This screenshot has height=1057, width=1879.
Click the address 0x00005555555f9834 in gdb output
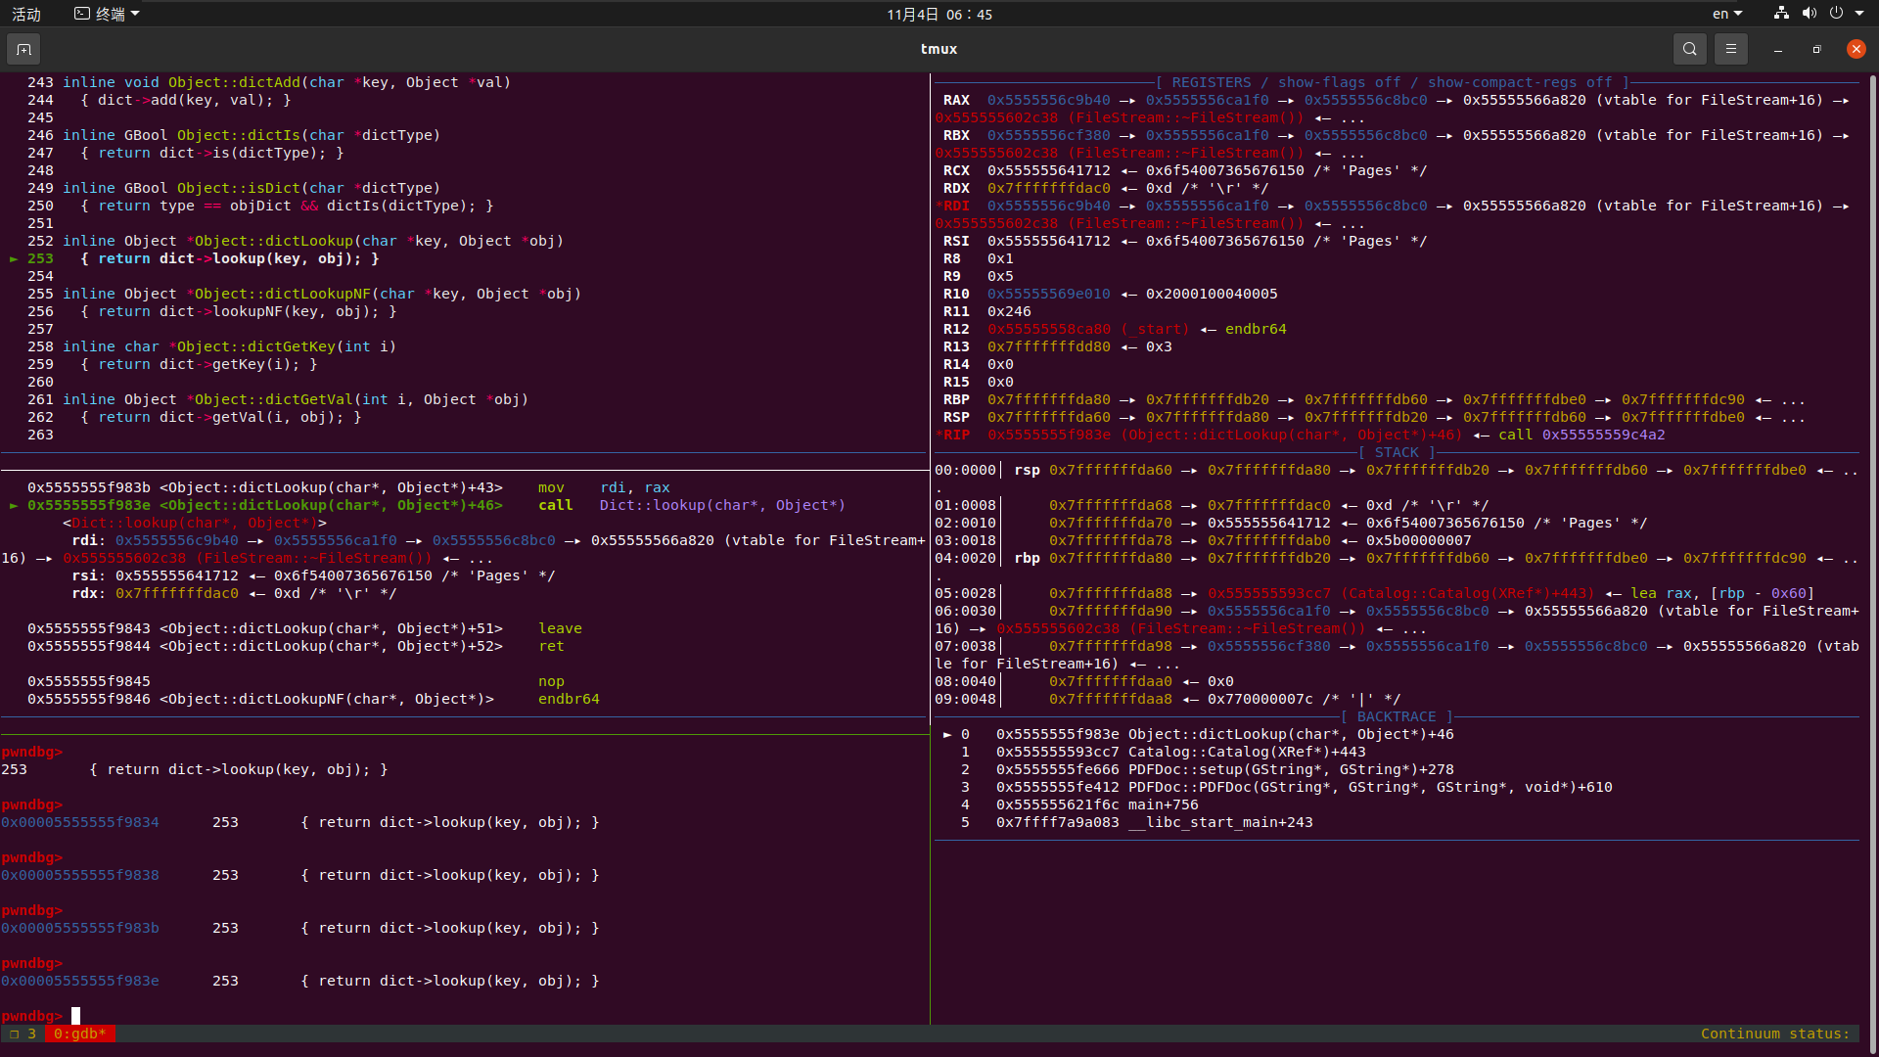80,822
